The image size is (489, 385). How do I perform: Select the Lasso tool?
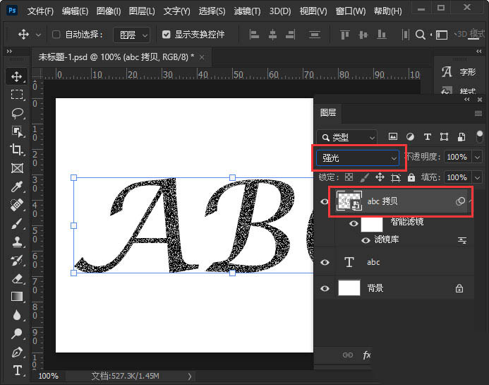[x=17, y=113]
